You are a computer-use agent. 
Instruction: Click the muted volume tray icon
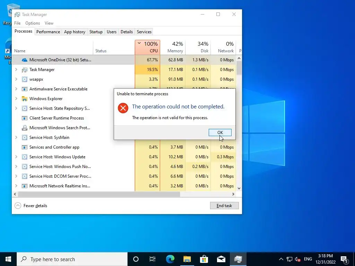[x=298, y=259]
